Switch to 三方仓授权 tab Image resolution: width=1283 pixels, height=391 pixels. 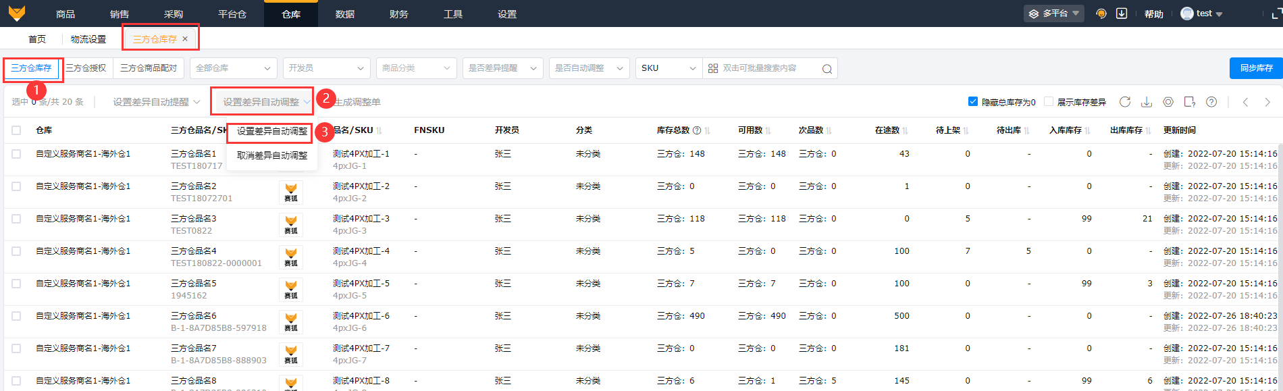click(x=86, y=68)
